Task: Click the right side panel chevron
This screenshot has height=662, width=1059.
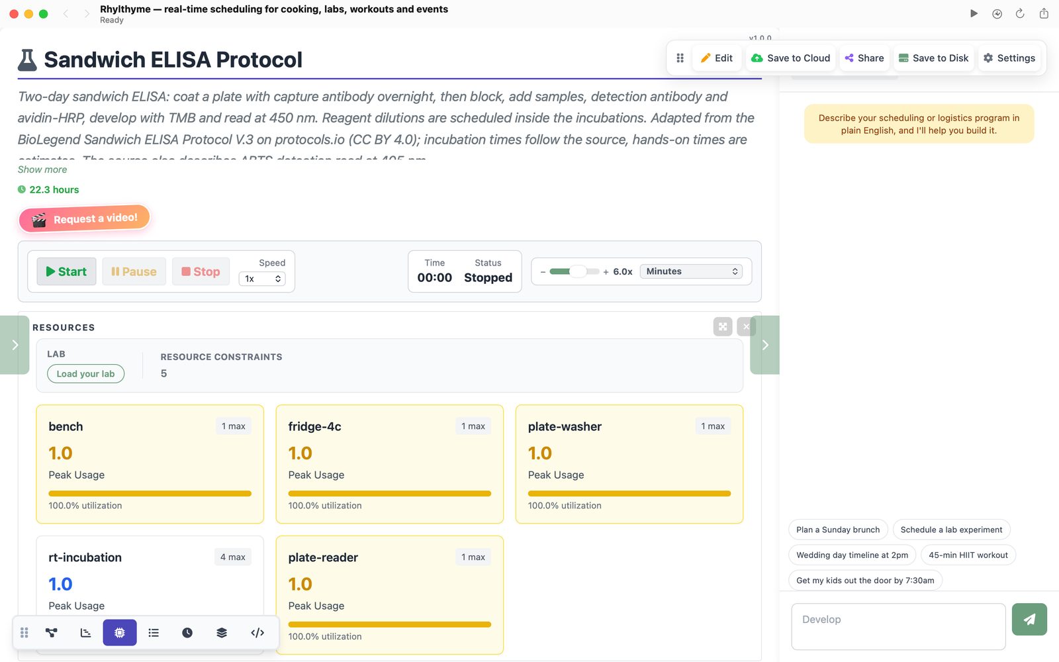Action: tap(765, 345)
